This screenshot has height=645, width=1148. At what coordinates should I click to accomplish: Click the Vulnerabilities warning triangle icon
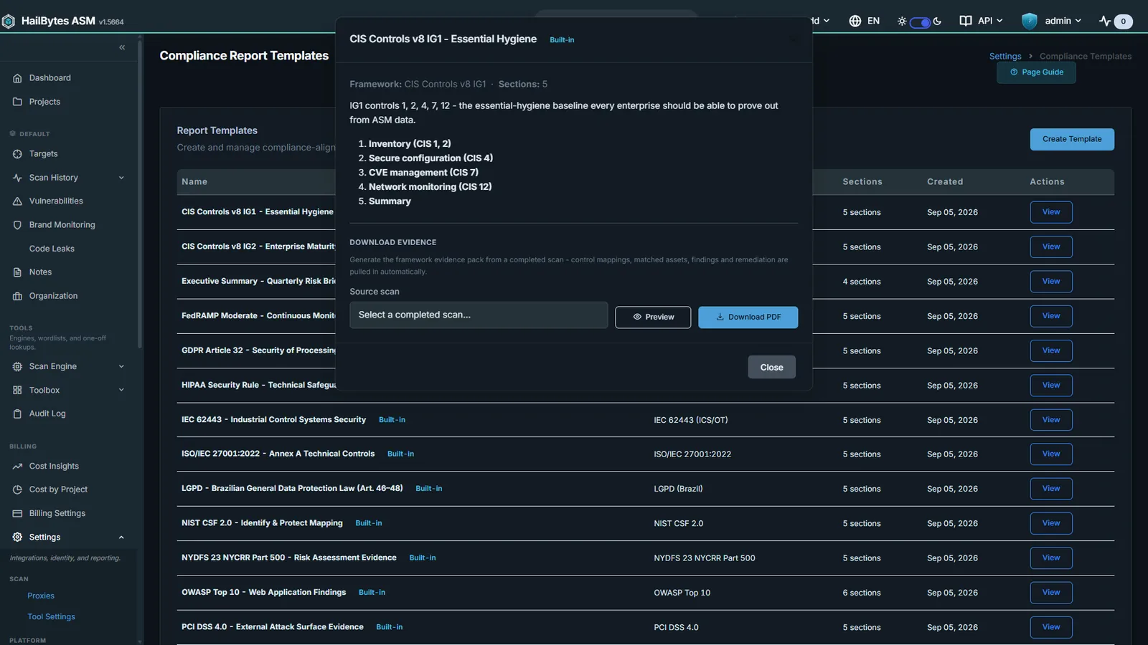(x=17, y=201)
